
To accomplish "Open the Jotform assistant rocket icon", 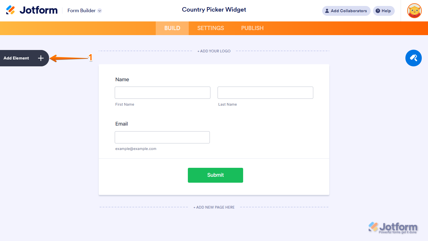I will coord(413,58).
